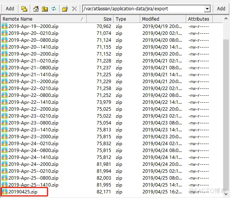
Task: Click zip icon of 2019-Apr-23--0800.zip
Action: [x=5, y=123]
